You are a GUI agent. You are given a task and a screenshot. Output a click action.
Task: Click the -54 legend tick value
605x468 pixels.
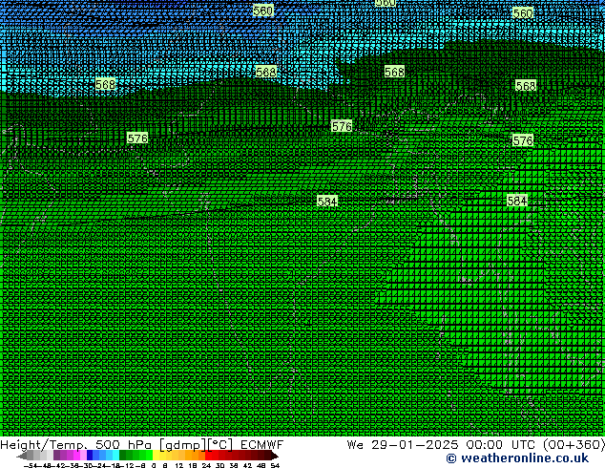pyautogui.click(x=31, y=465)
